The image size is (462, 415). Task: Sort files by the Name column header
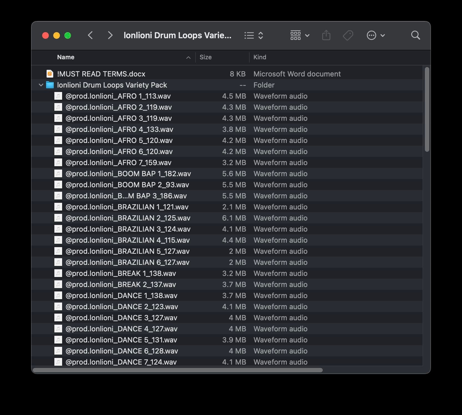point(66,57)
